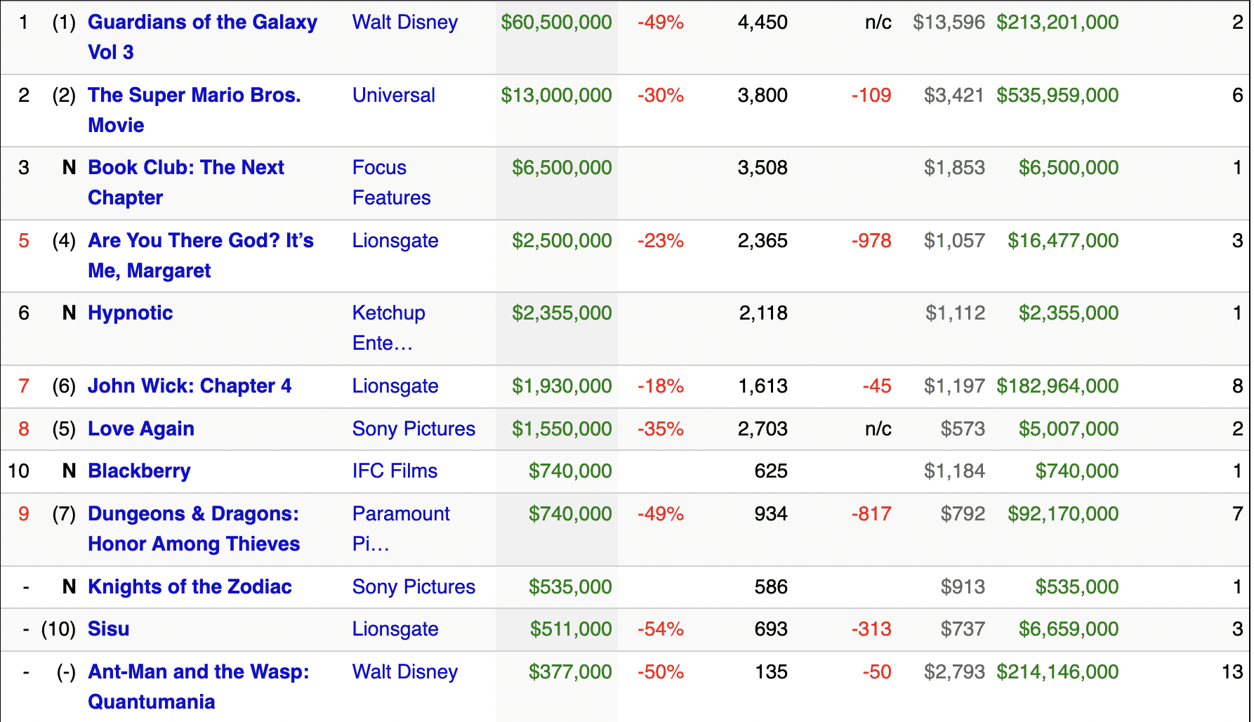Select the $1,550,000 gross value
Viewport: 1254px width, 722px height.
[562, 429]
